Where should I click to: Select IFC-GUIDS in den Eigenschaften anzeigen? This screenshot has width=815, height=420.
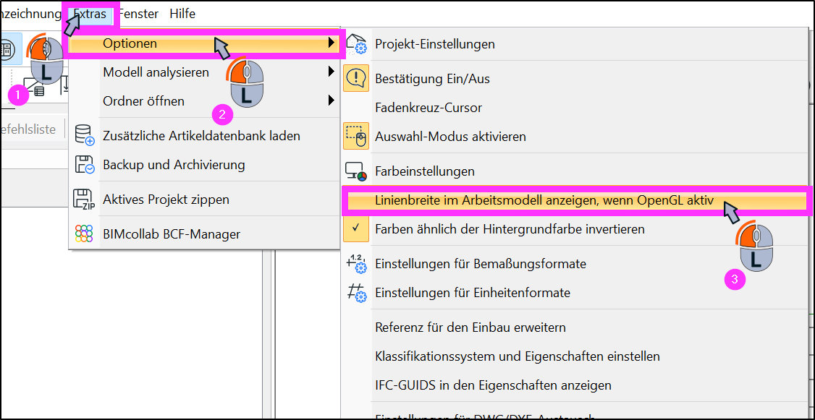pos(493,385)
